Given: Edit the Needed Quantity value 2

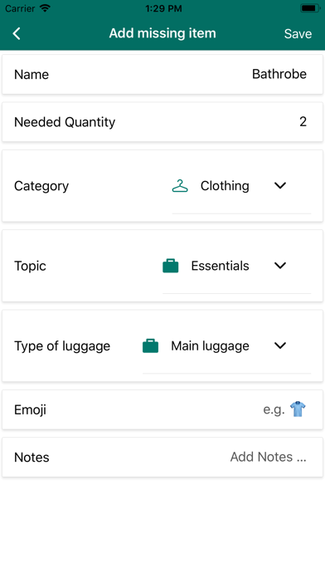Looking at the screenshot, I should (162, 121).
